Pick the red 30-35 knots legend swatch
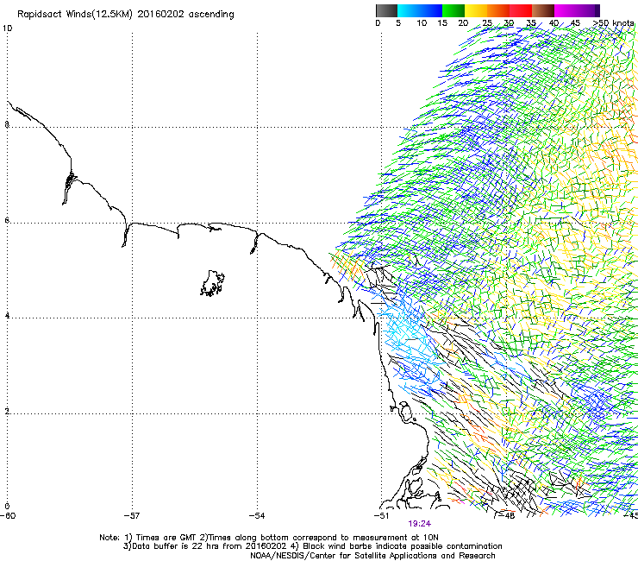 point(521,10)
